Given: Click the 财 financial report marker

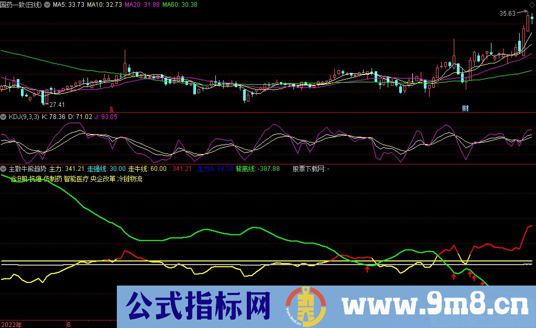Looking at the screenshot, I should click(x=465, y=108).
